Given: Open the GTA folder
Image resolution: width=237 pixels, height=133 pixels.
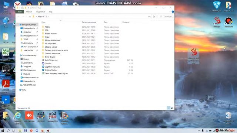Looking at the screenshot, I should coord(47,30).
